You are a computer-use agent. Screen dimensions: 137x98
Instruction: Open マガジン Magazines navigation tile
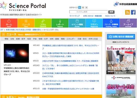click(x=94, y=23)
